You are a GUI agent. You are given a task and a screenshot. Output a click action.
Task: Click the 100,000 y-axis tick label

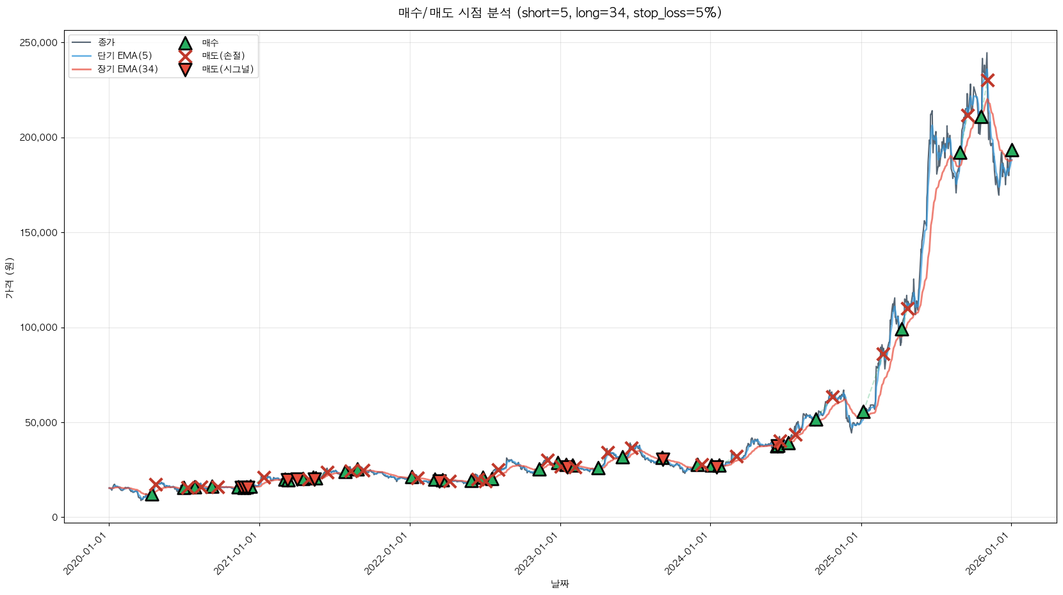(40, 328)
